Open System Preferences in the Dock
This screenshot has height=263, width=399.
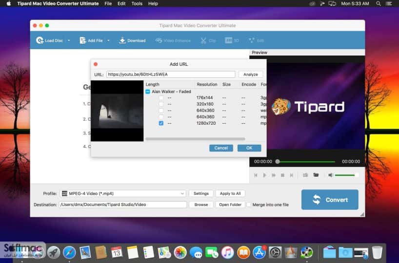pyautogui.click(x=275, y=253)
